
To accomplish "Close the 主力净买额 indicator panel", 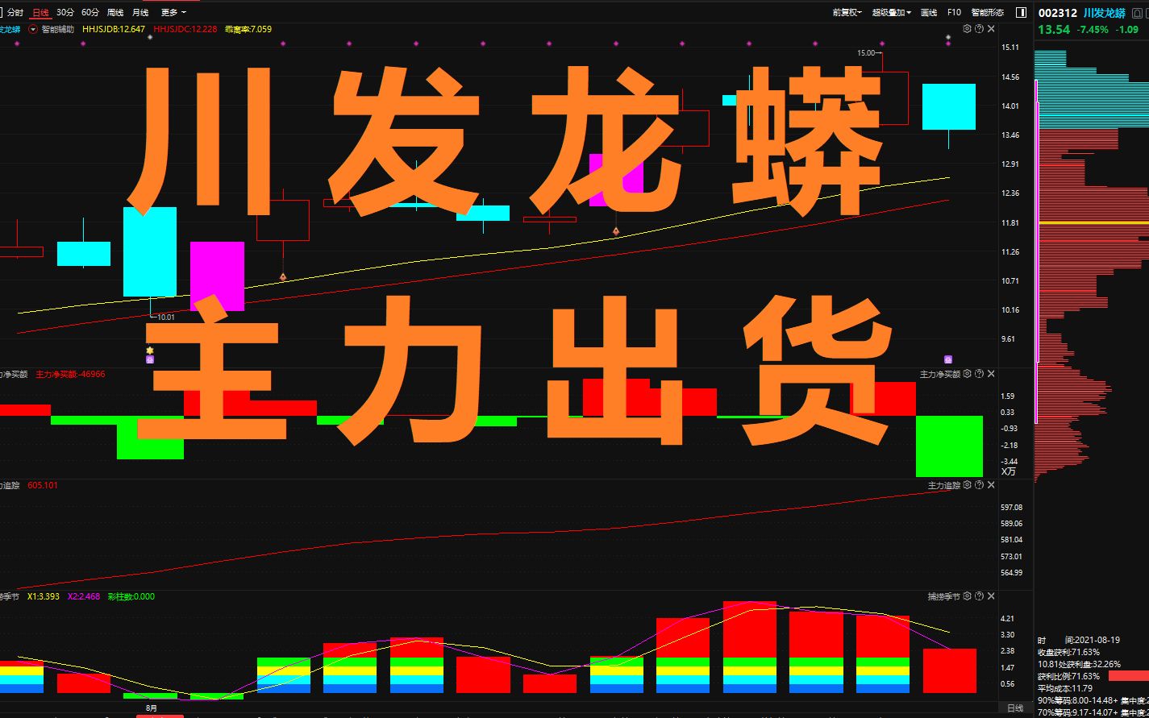I will (991, 374).
